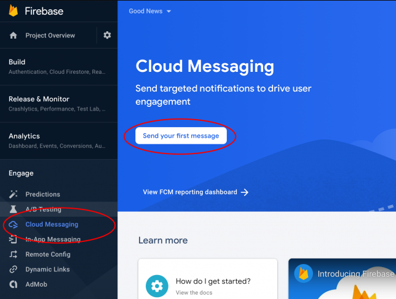Open the How do I get started card
396x299 pixels.
pos(208,279)
